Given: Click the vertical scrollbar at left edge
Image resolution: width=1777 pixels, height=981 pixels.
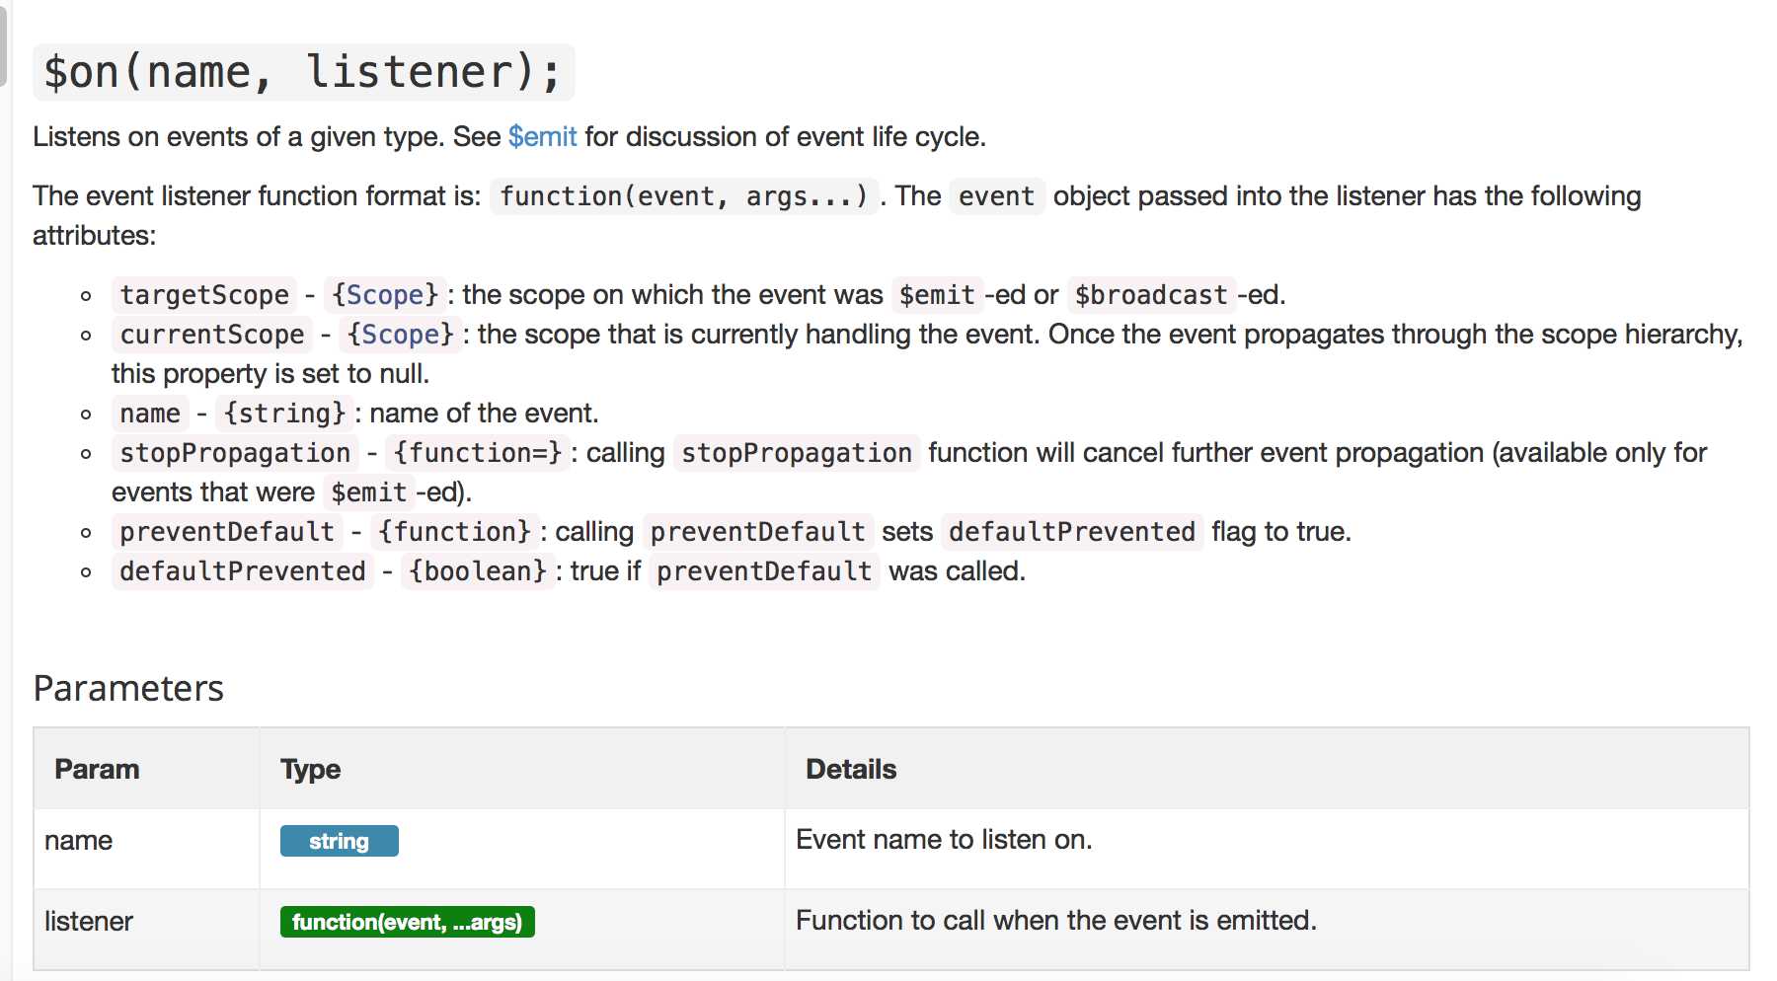Looking at the screenshot, I should 4,44.
